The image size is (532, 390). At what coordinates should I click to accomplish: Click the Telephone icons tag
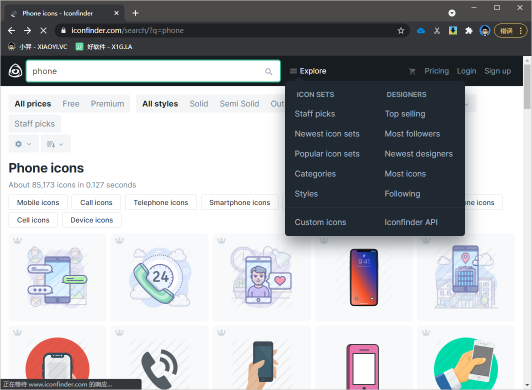pyautogui.click(x=161, y=202)
